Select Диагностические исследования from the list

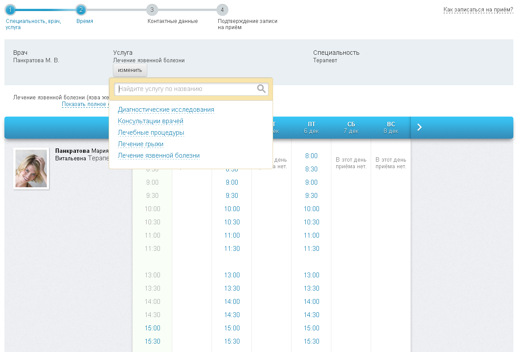click(166, 110)
